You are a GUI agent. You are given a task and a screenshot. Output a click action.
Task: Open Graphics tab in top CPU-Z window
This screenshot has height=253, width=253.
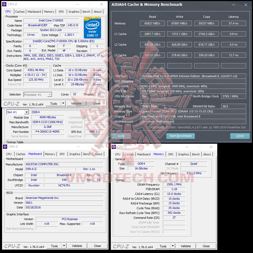pyautogui.click(x=74, y=12)
